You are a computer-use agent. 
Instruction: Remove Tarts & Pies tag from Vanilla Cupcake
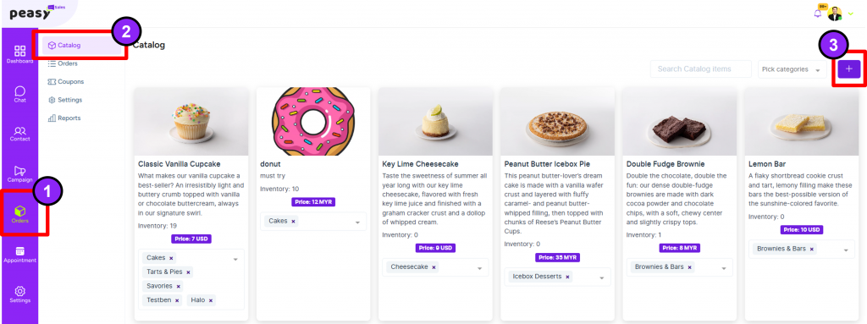[188, 272]
